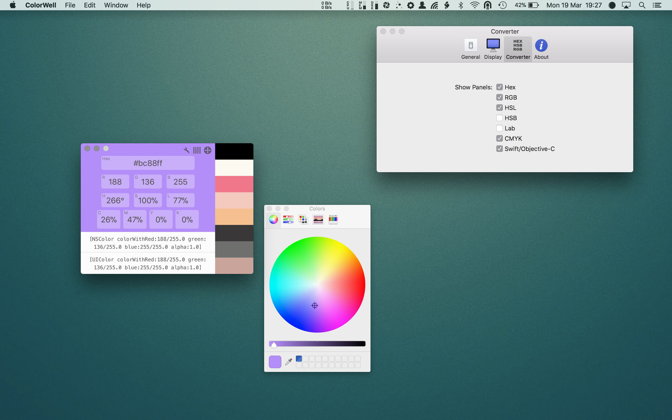Click the battery status indicator
Screen dimensions: 672x420
[527, 5]
